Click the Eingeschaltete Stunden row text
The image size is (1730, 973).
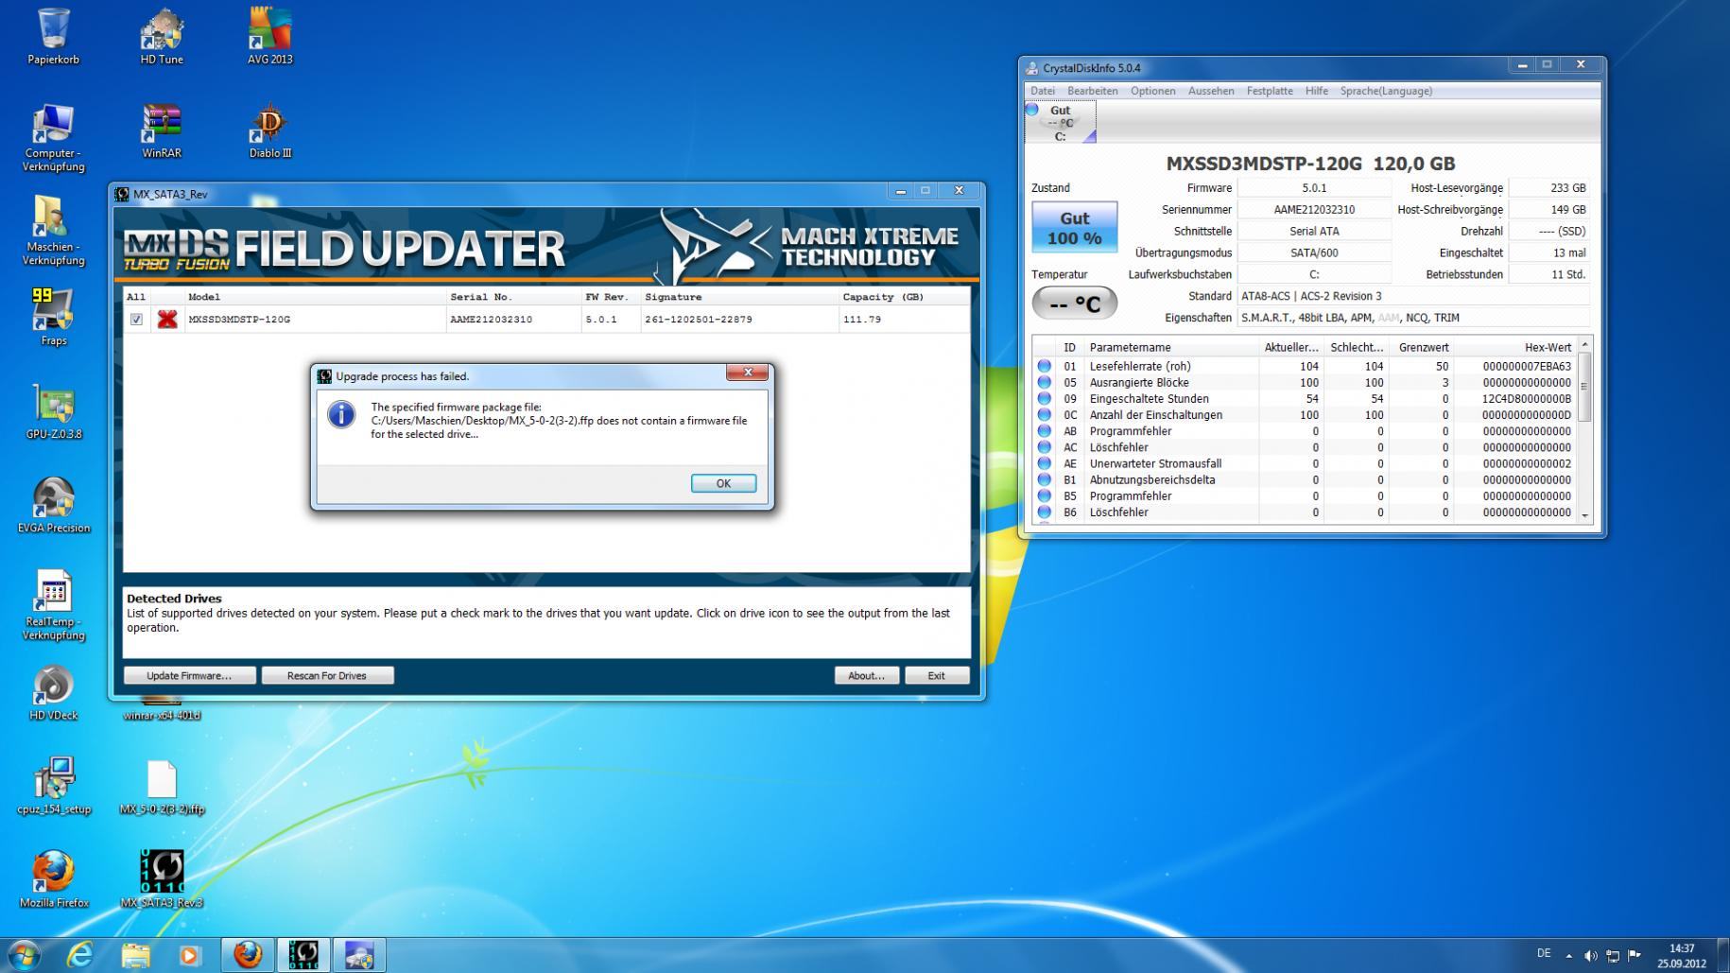pos(1149,399)
